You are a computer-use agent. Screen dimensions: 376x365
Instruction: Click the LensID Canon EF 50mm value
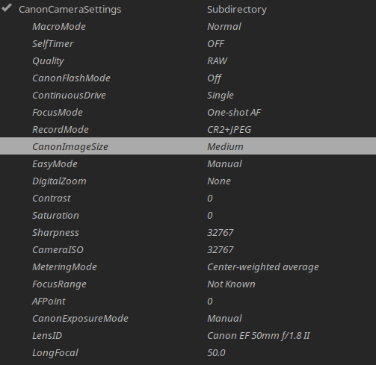pos(259,336)
